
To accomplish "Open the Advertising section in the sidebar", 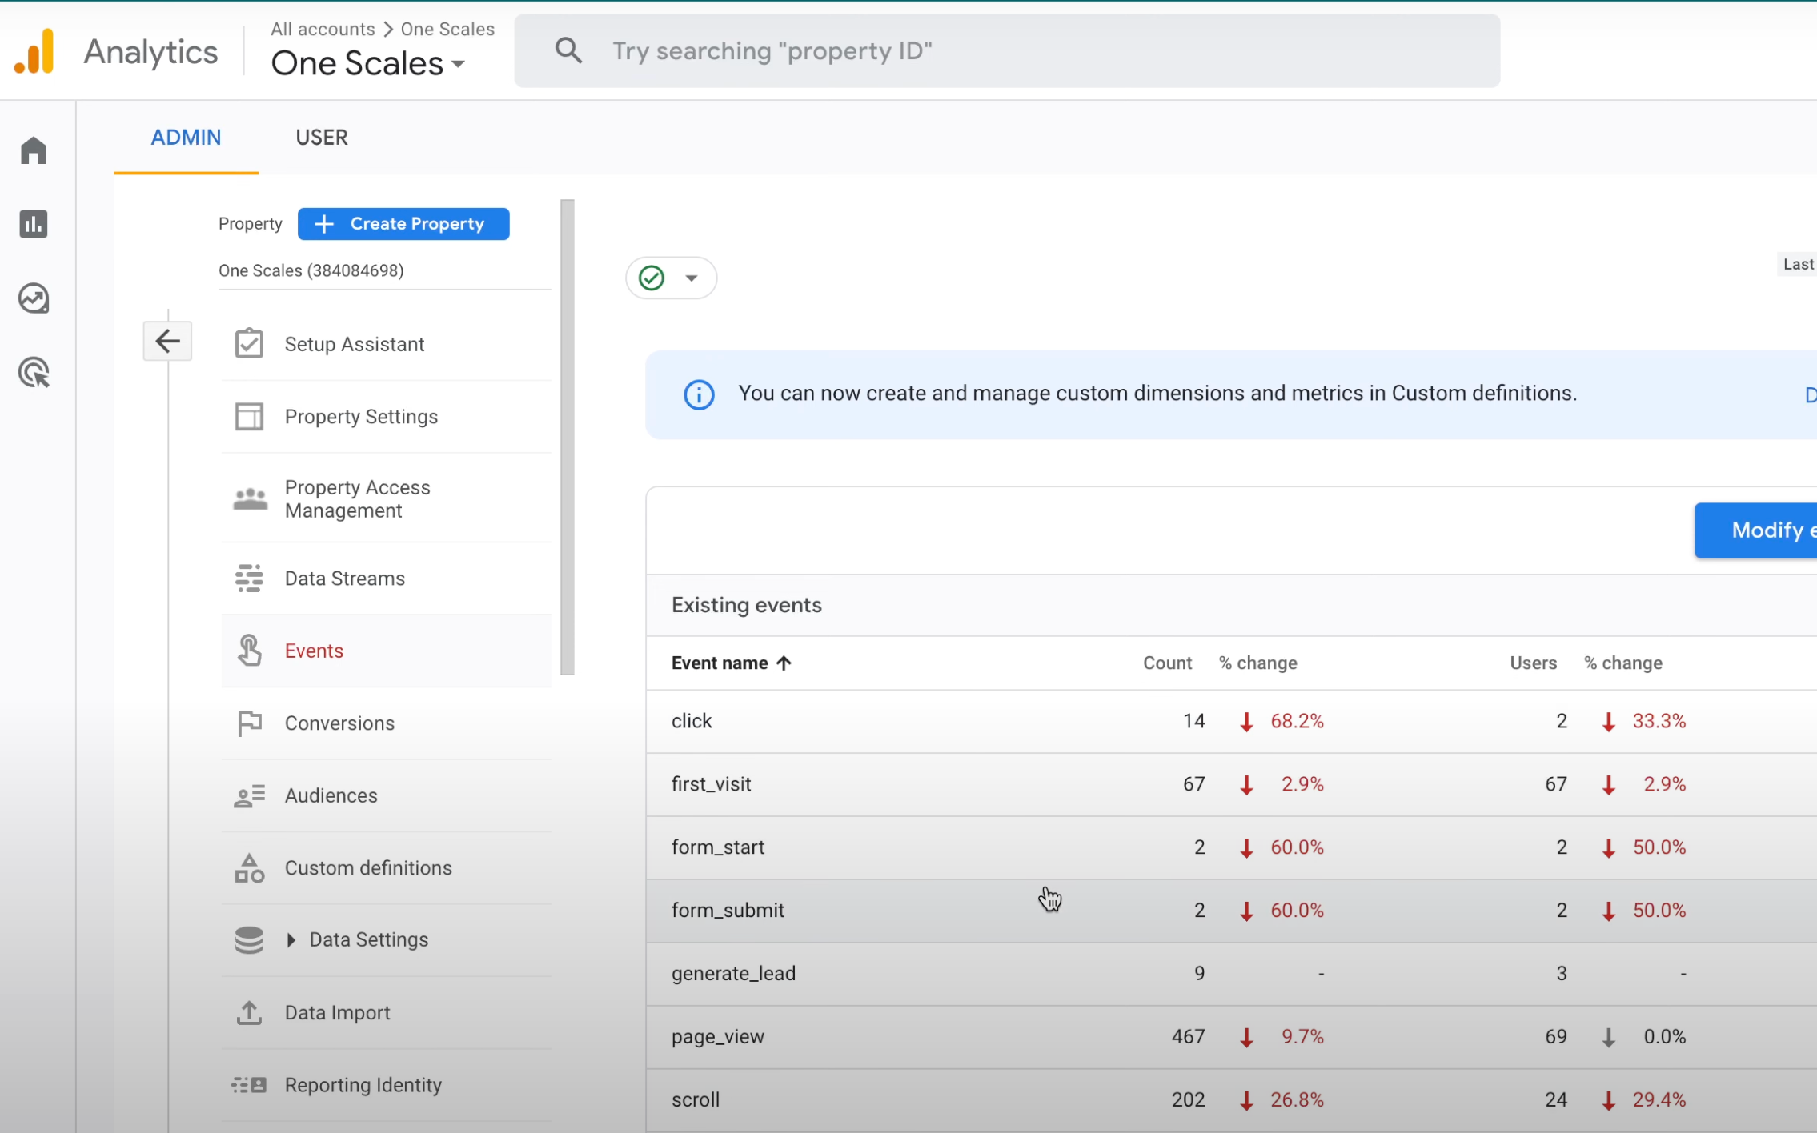I will point(34,373).
